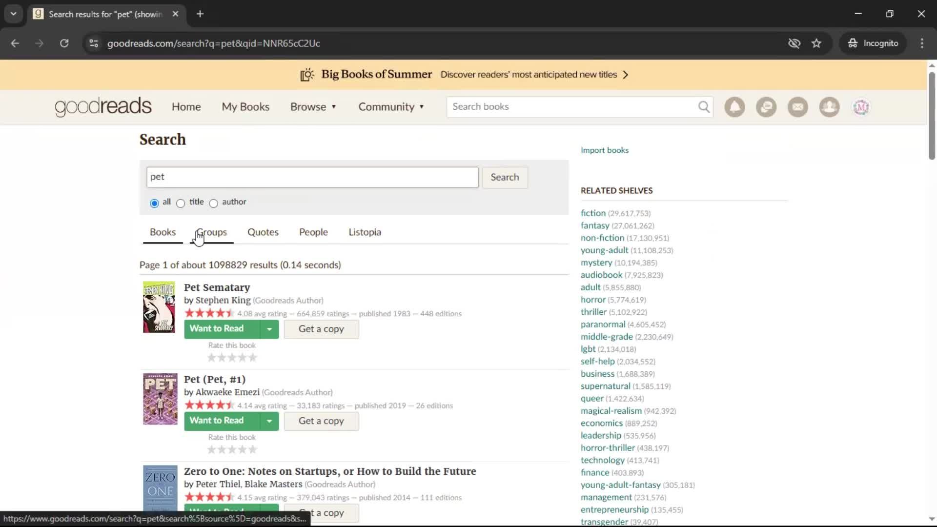Open the young-adult-fantasy shelf link
Screen dimensions: 937x527
(620, 485)
